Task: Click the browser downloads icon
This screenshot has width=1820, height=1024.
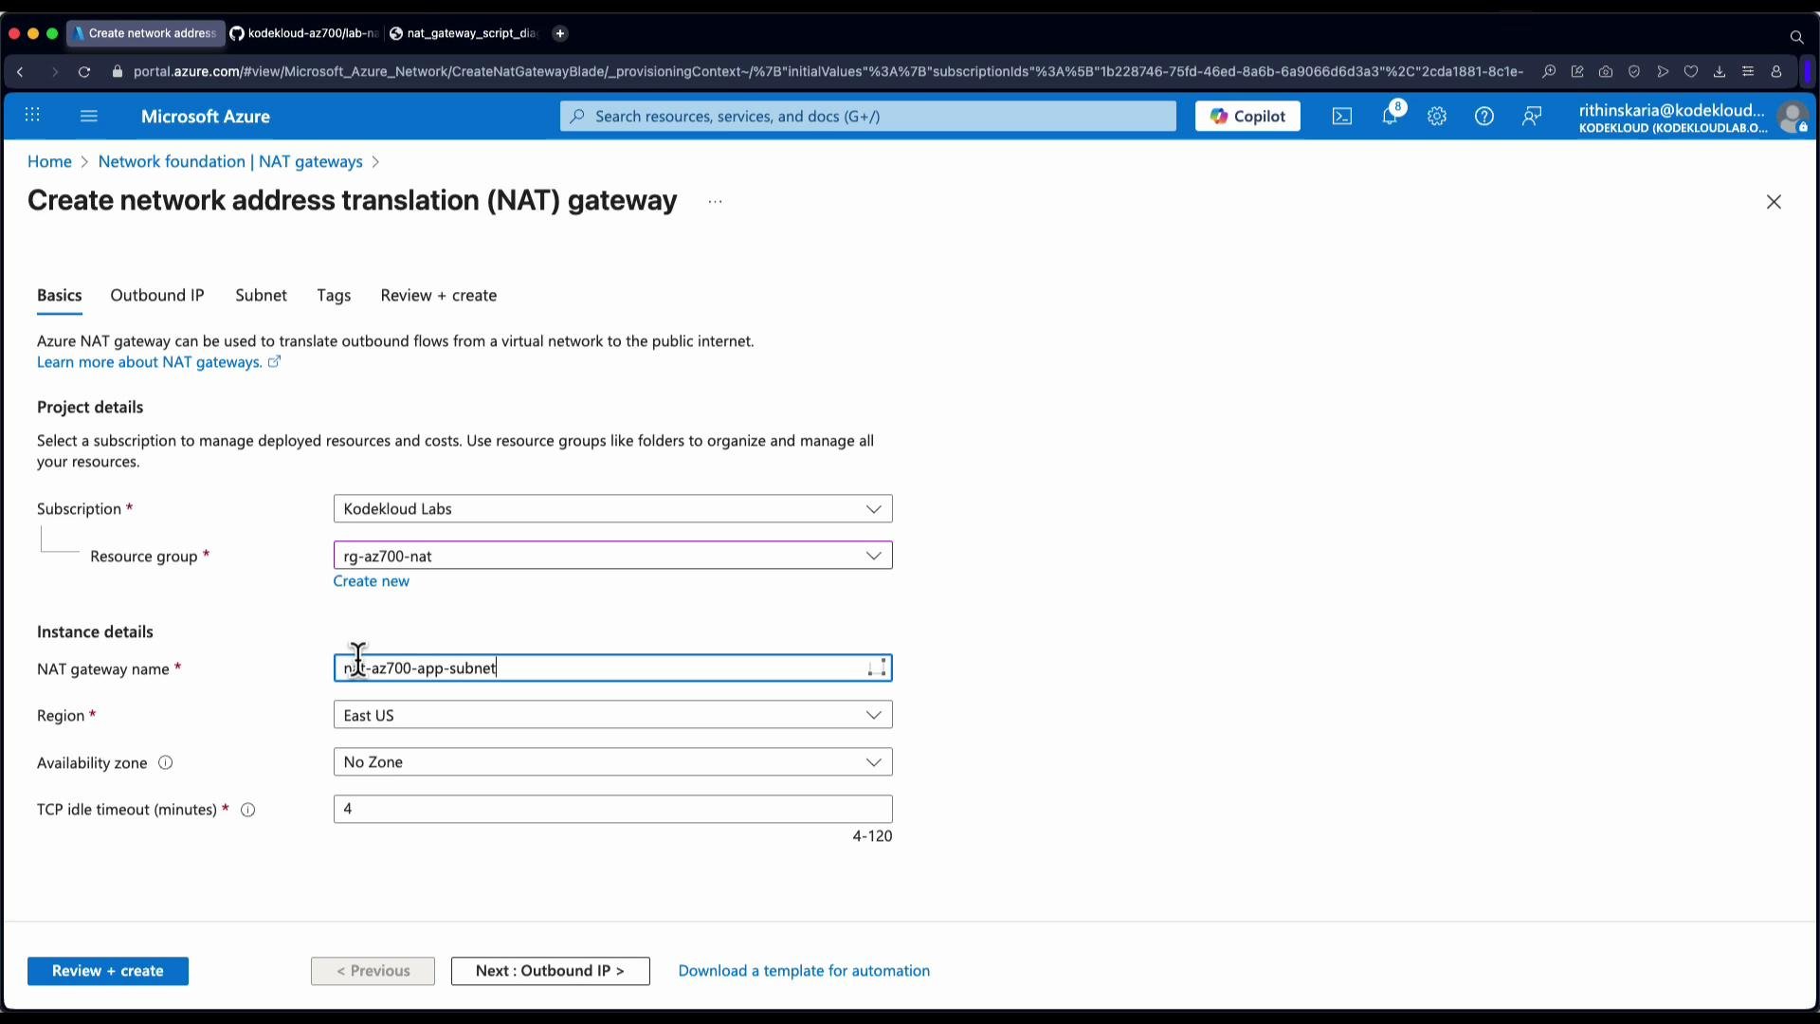Action: (1720, 72)
